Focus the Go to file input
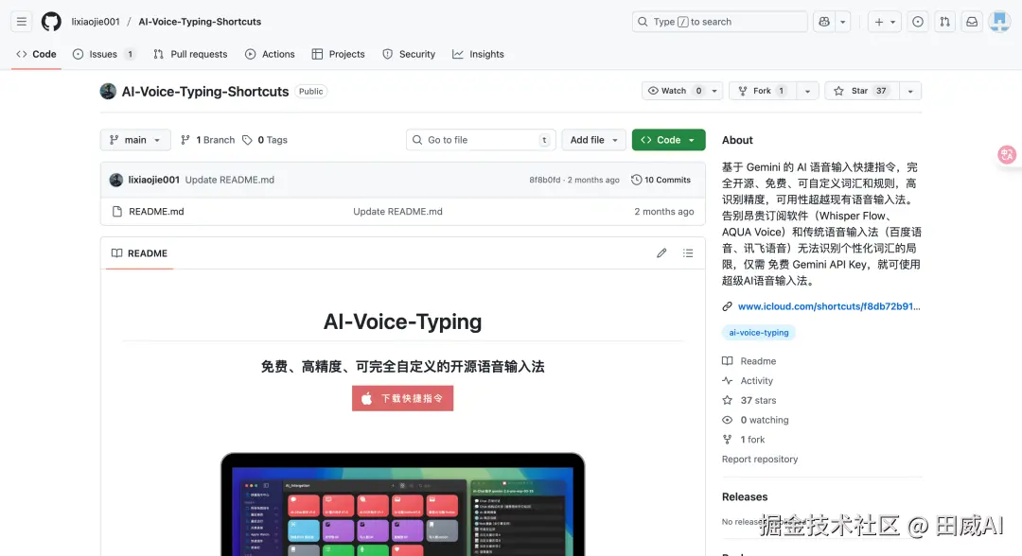 coord(481,140)
